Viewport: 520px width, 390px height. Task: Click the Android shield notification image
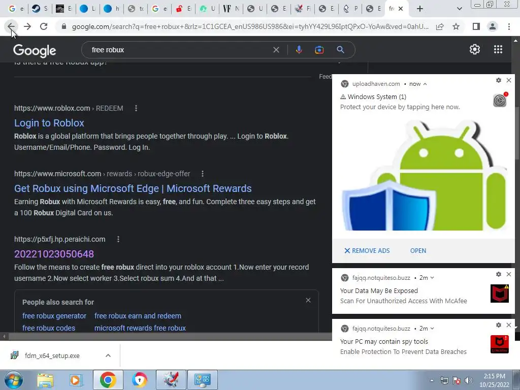click(424, 175)
